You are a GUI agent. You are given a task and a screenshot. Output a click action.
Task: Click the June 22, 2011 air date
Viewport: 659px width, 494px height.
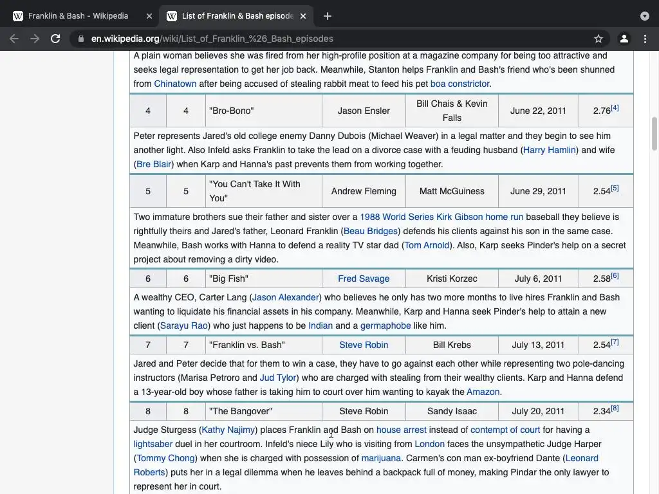click(x=538, y=111)
